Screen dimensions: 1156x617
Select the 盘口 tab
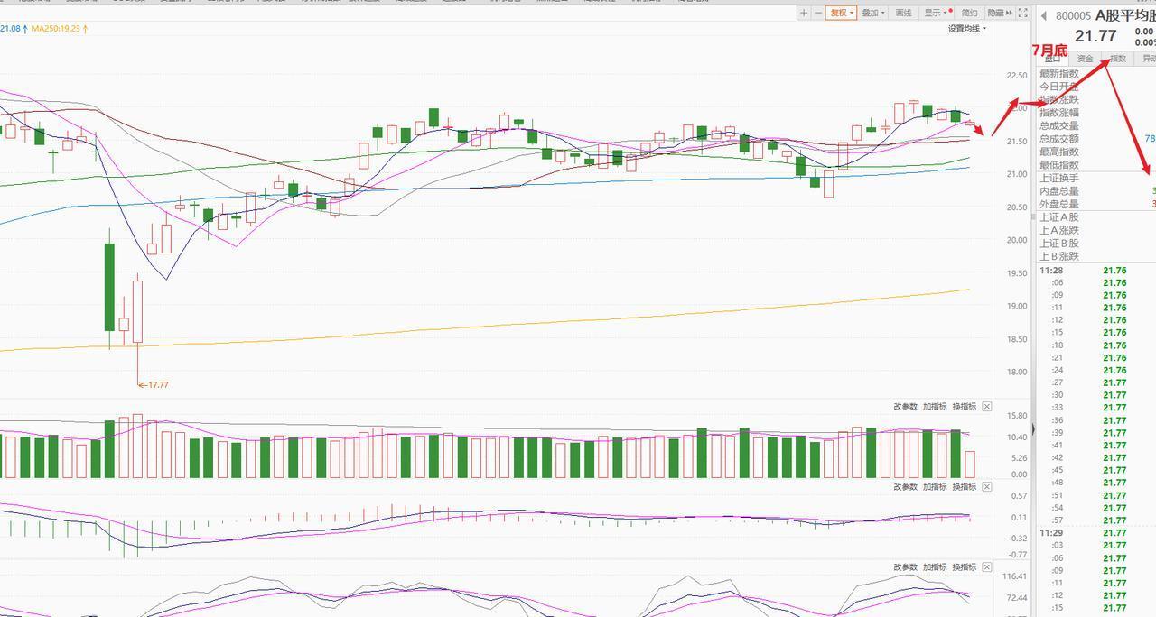1052,59
